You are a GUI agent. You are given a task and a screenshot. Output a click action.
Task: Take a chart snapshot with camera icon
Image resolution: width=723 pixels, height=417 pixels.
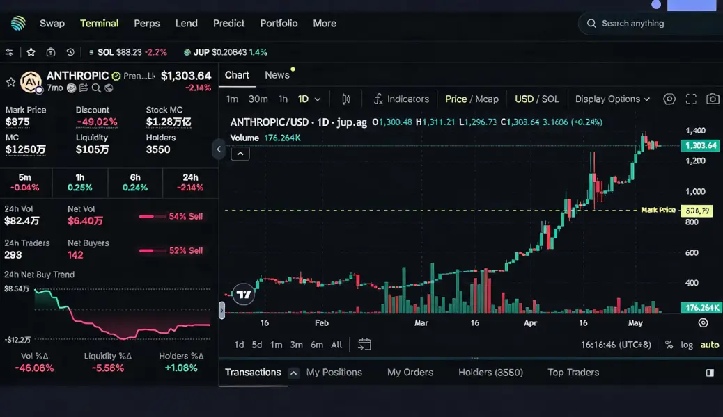coord(713,99)
